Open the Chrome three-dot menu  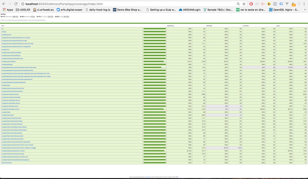click(x=305, y=4)
